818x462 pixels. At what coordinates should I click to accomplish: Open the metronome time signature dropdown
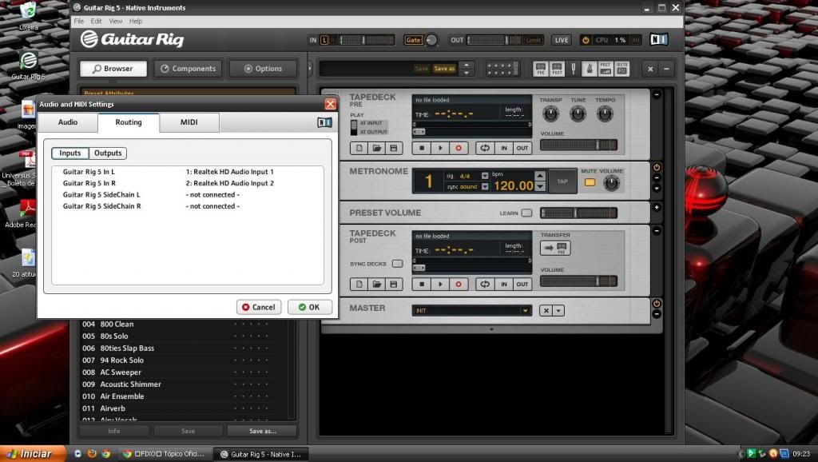pos(485,176)
